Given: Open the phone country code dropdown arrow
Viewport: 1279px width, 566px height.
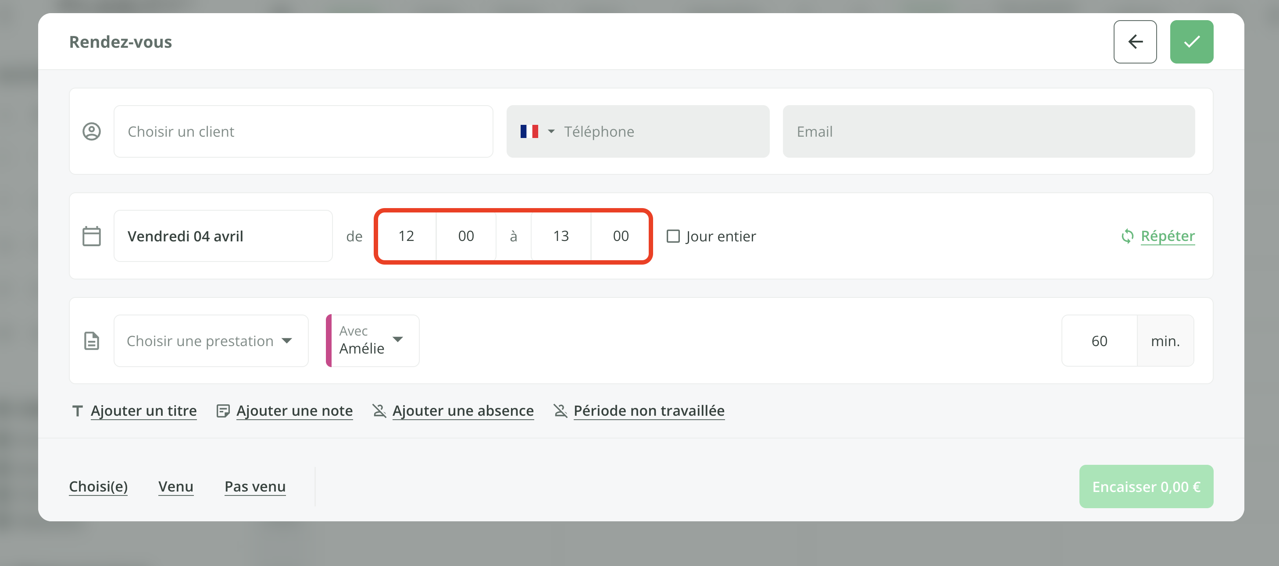Looking at the screenshot, I should pyautogui.click(x=551, y=131).
